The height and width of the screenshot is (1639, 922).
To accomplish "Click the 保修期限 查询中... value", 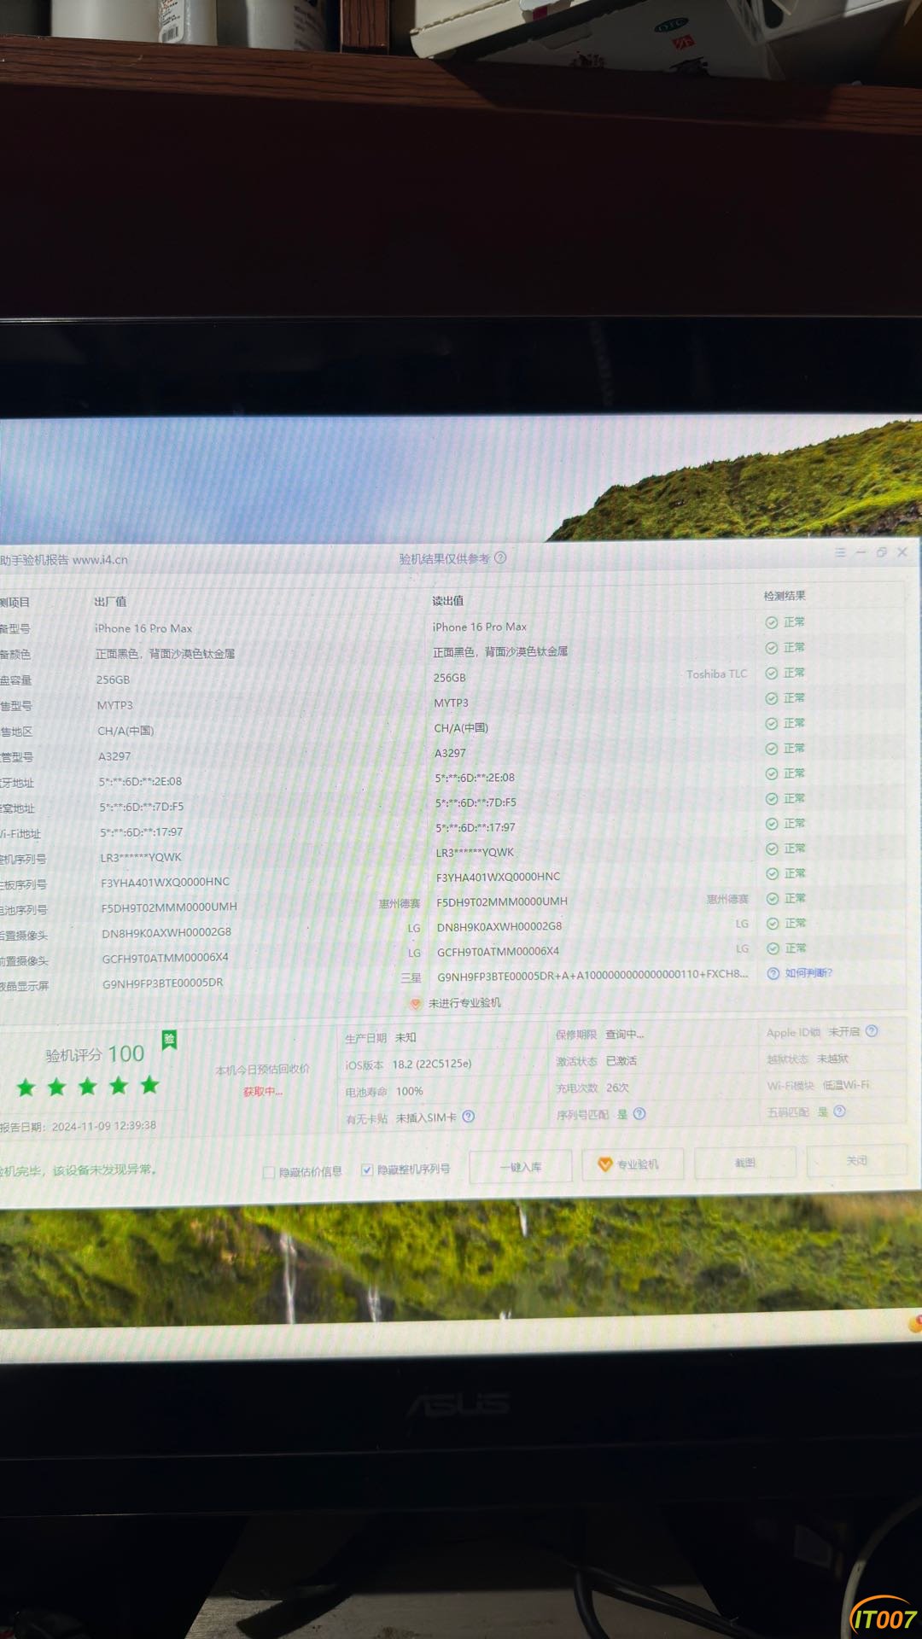I will pos(625,1035).
